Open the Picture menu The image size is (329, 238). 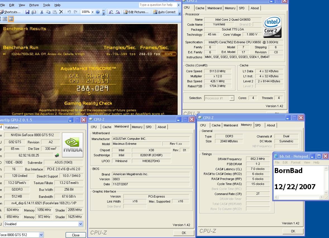pos(34,5)
